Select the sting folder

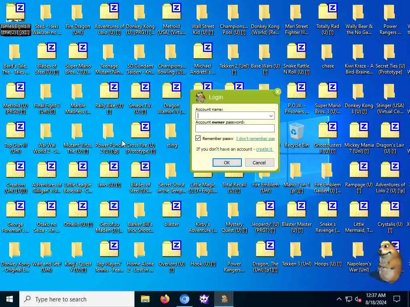point(171,136)
